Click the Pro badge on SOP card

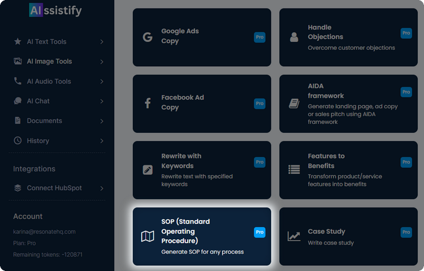pyautogui.click(x=259, y=233)
